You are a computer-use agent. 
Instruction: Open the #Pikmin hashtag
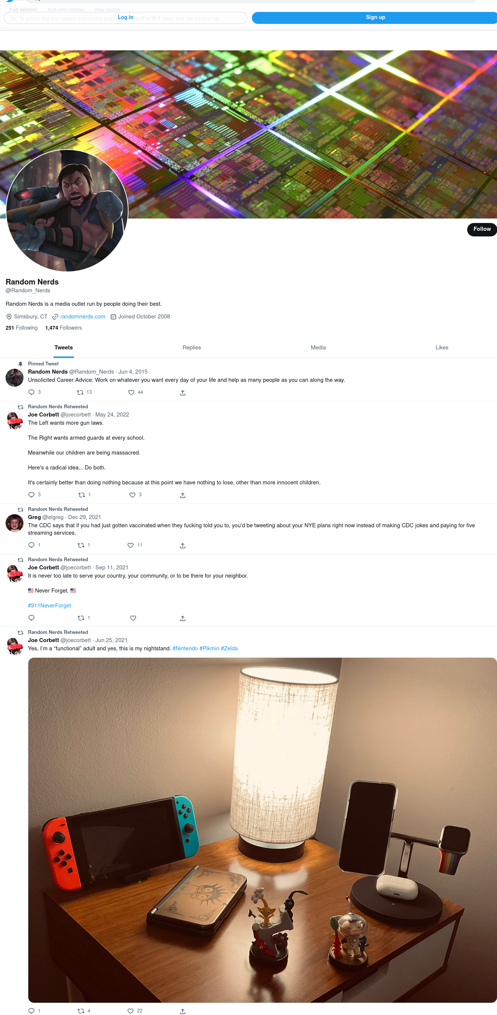coord(209,648)
